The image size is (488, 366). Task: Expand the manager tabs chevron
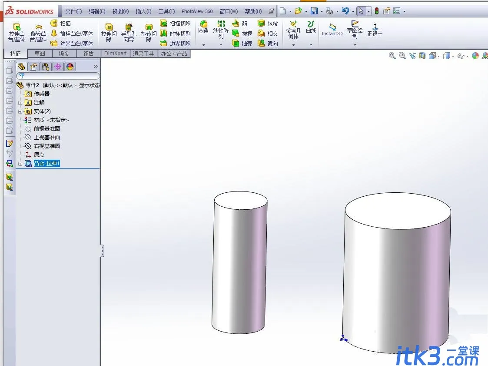pos(96,67)
